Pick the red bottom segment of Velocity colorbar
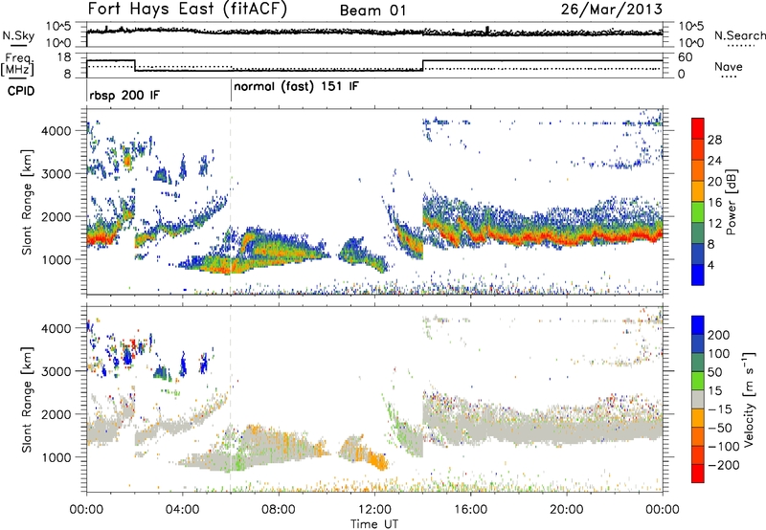 (698, 474)
